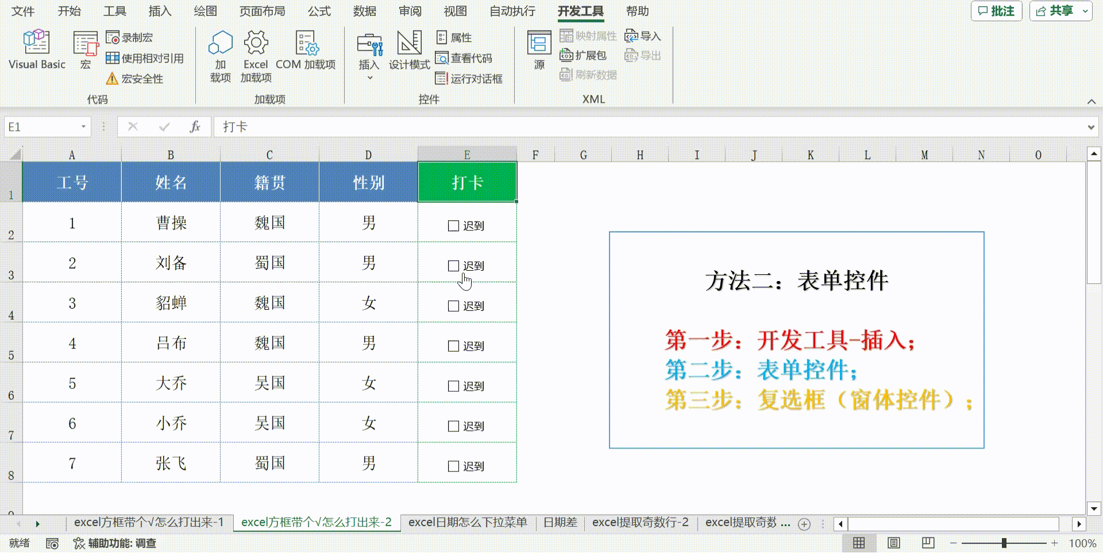Switch to Page Break Preview view

(928, 543)
